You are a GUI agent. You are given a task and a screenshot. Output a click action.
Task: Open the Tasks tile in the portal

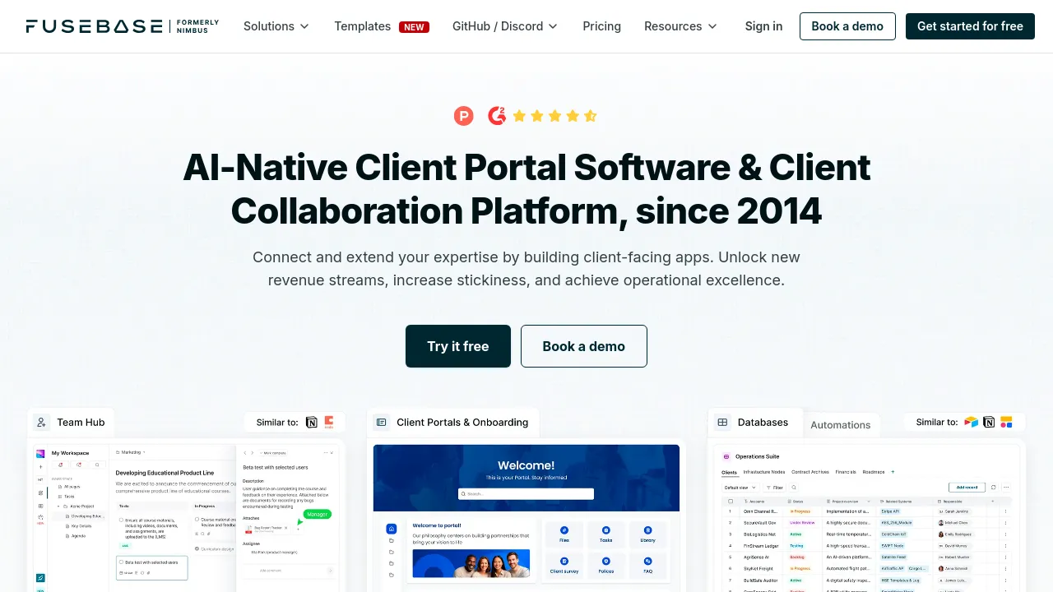coord(606,534)
